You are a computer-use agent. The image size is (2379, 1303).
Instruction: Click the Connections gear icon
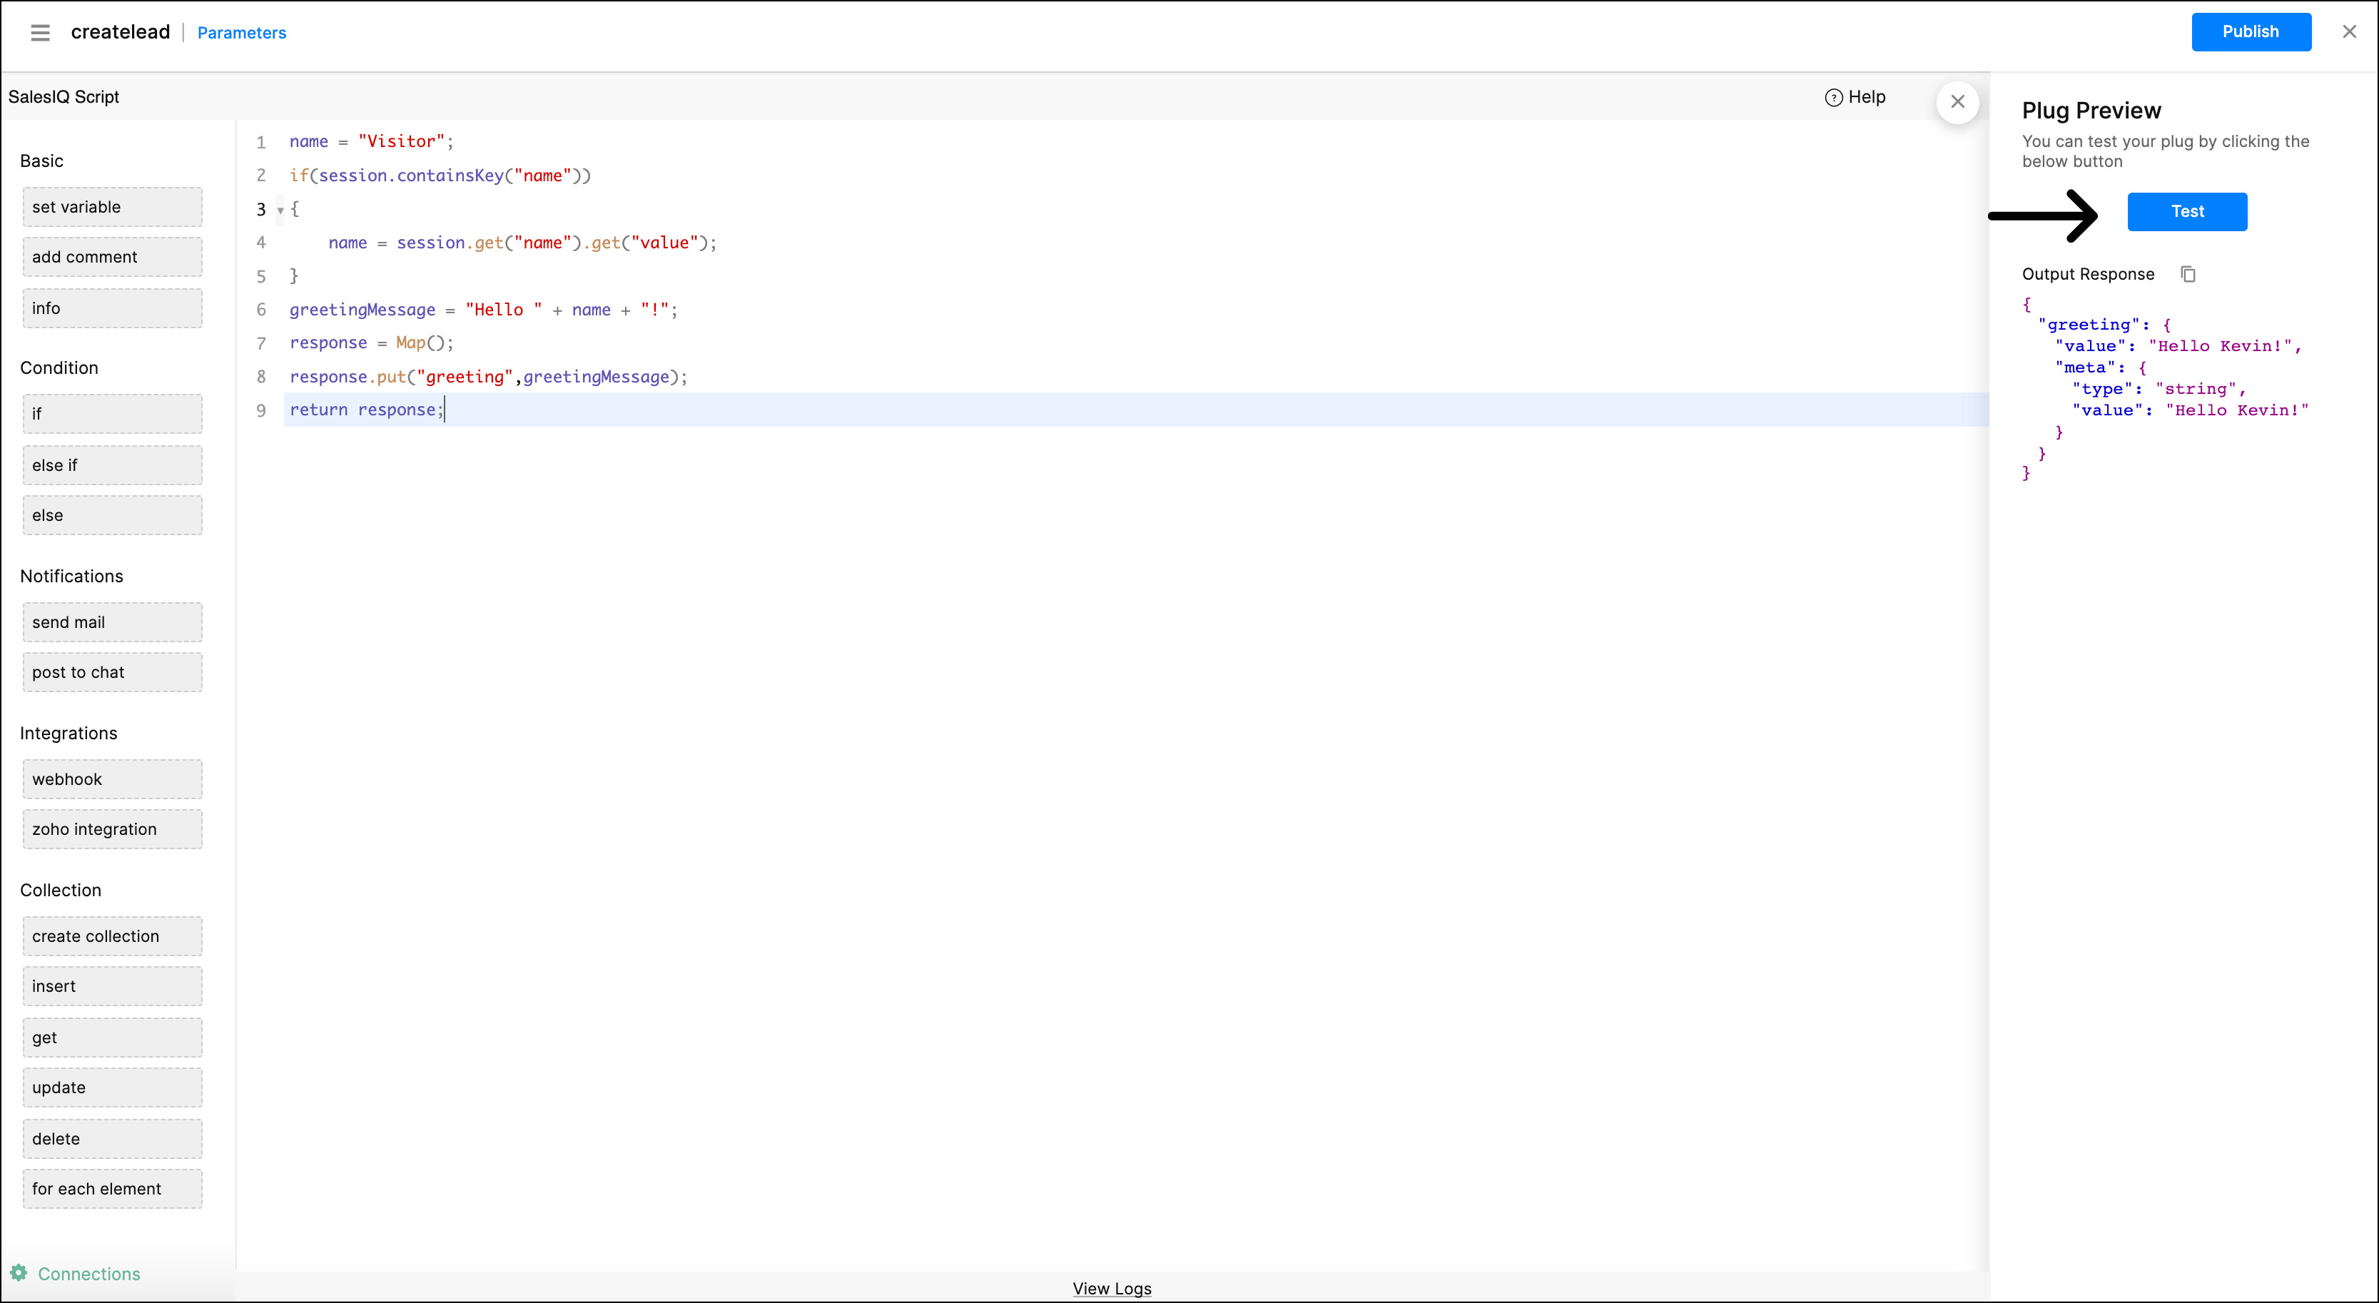coord(19,1272)
